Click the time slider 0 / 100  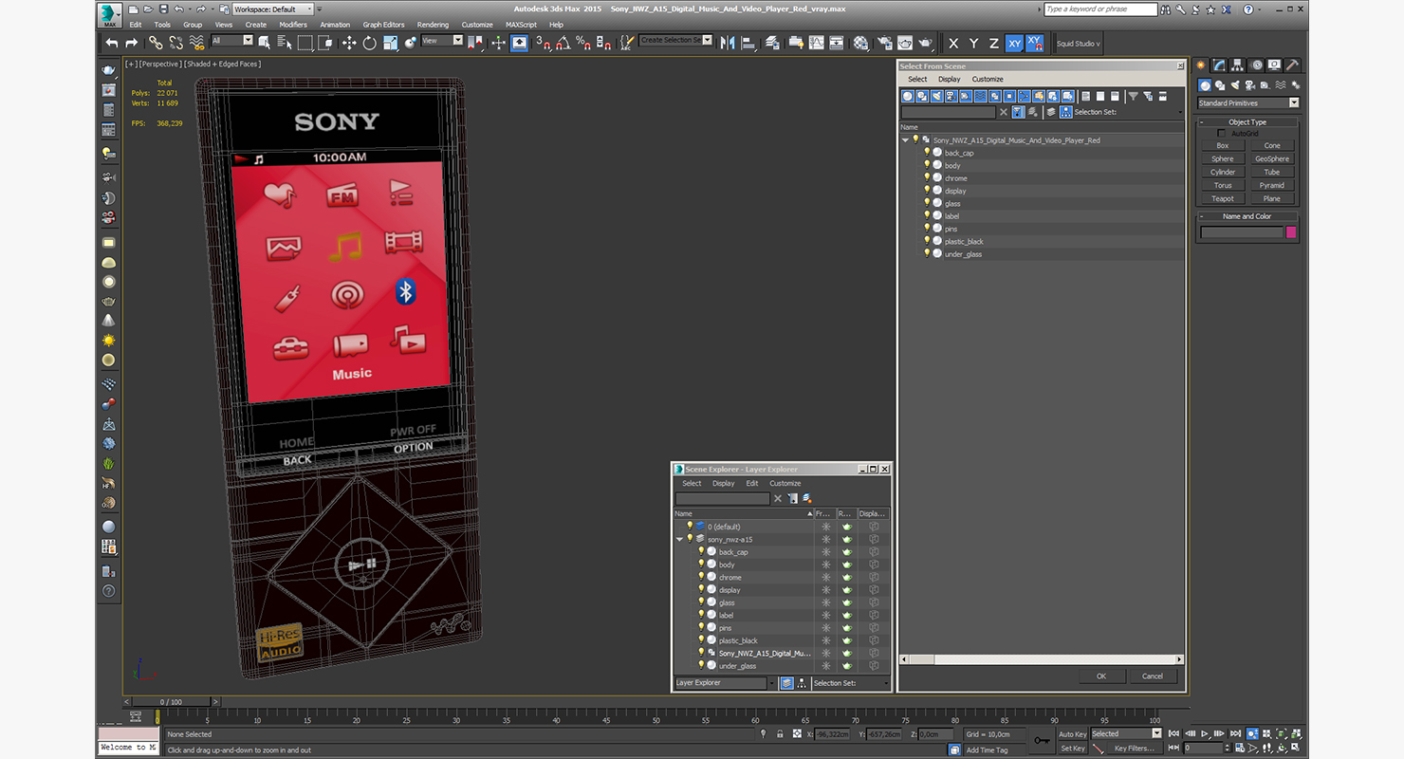tap(172, 702)
